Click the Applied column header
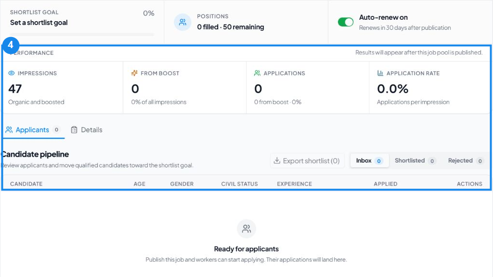493x277 pixels. point(386,184)
